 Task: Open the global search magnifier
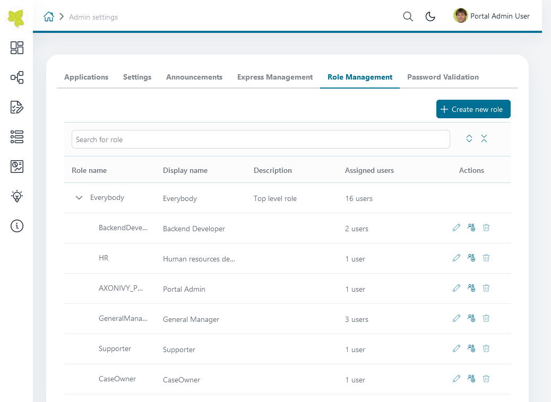408,16
